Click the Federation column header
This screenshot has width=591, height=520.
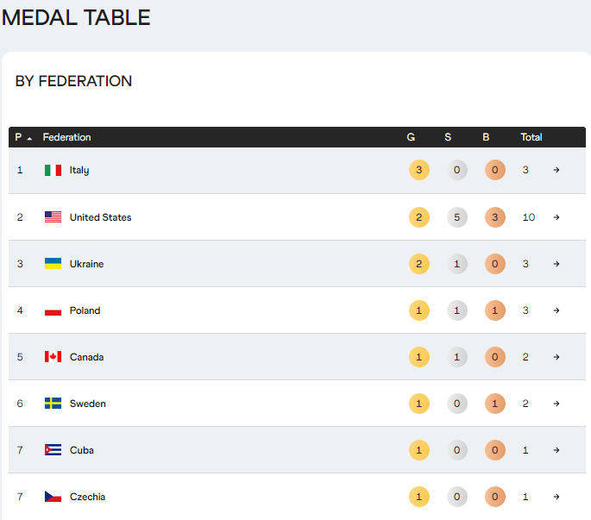[66, 137]
